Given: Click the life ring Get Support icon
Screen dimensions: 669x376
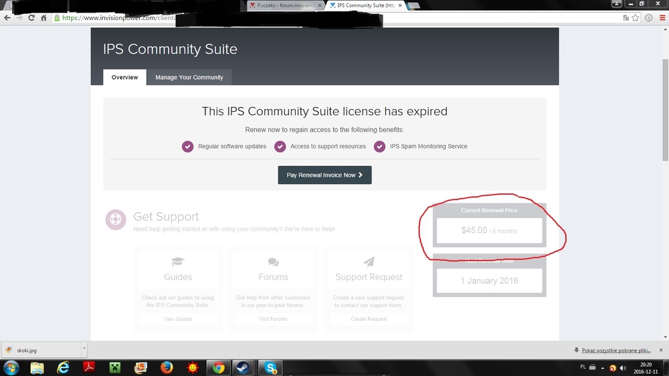Looking at the screenshot, I should click(115, 219).
